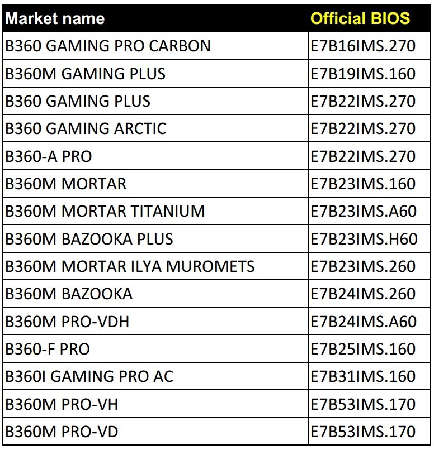The width and height of the screenshot is (434, 450).
Task: Click BIOS version E7B23IMS.H60
Action: 364,239
